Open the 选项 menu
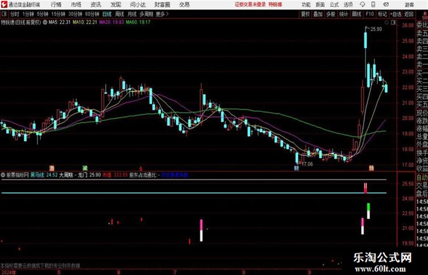 (348, 5)
